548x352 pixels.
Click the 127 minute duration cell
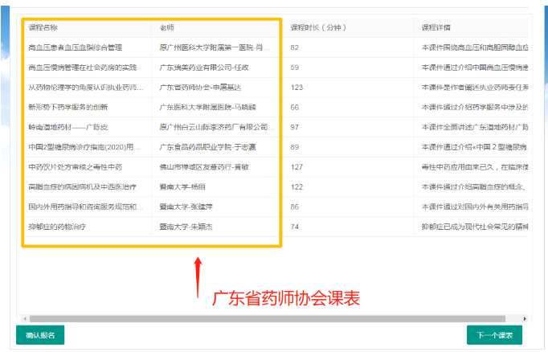point(296,167)
